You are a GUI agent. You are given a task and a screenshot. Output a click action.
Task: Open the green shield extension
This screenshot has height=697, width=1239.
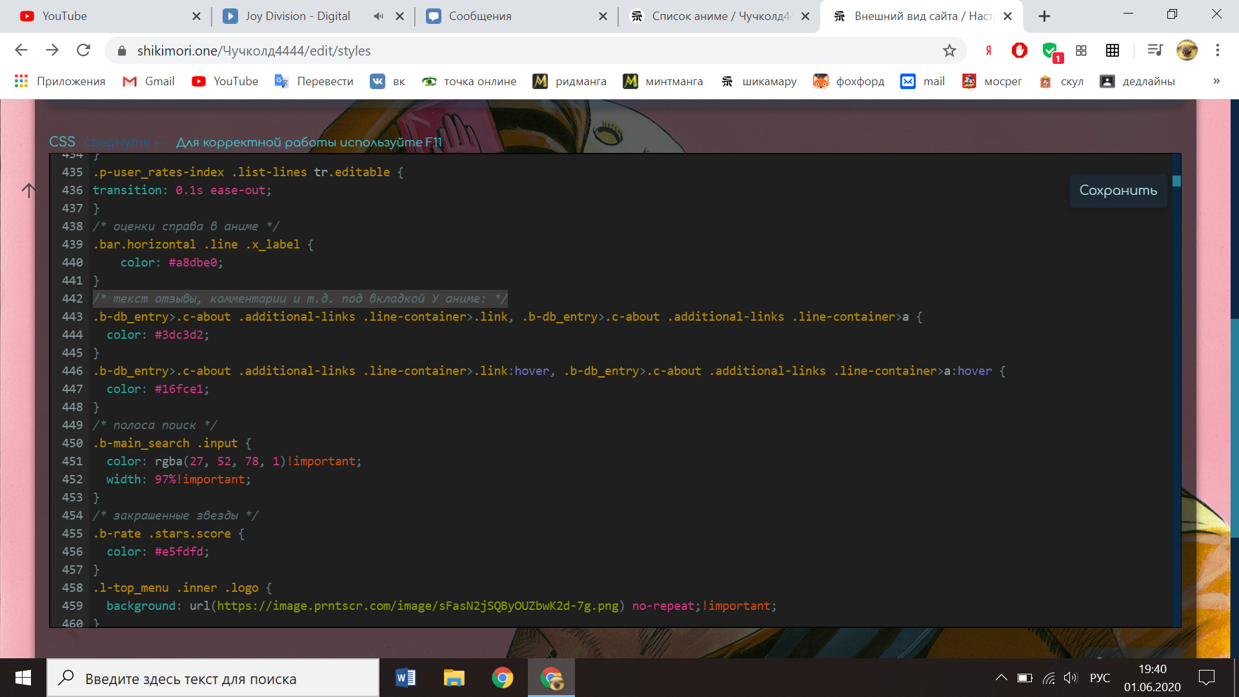click(1050, 50)
